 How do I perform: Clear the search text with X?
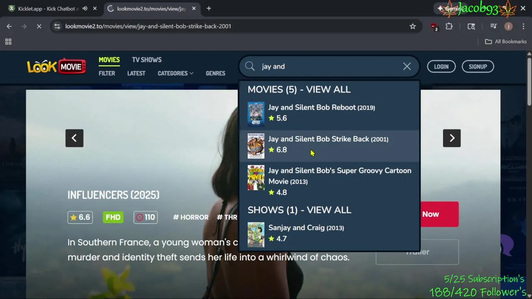pos(407,66)
